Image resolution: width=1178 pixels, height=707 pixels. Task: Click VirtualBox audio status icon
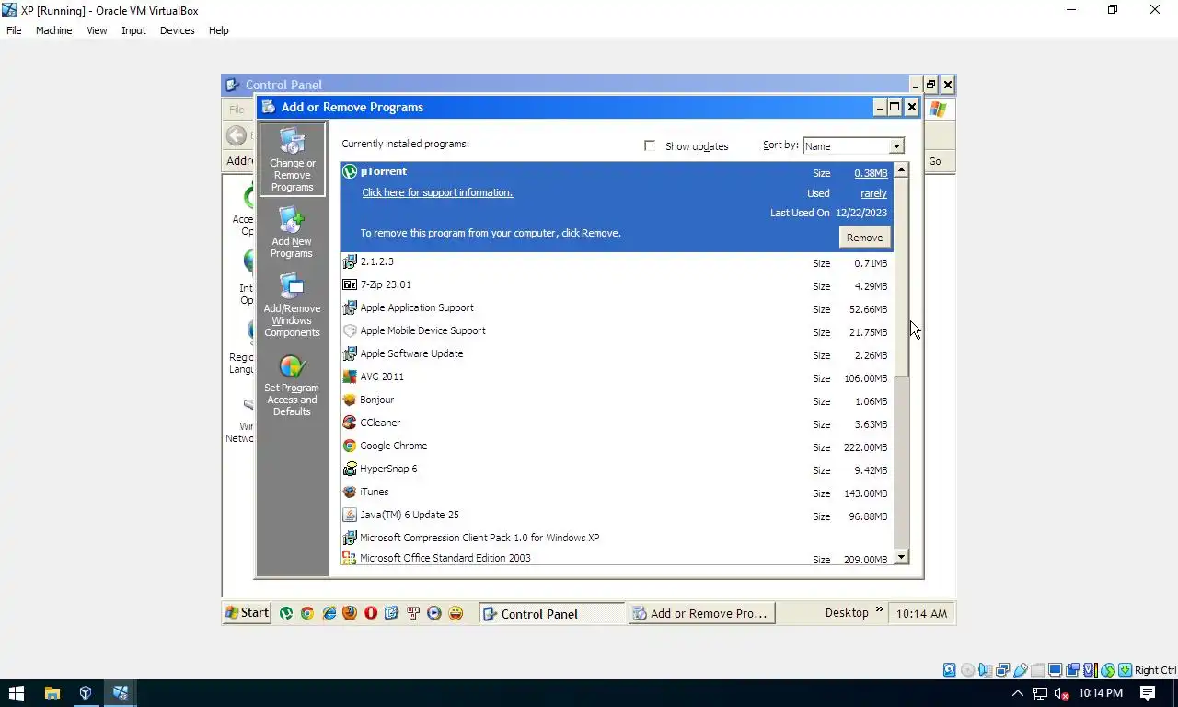click(x=985, y=670)
